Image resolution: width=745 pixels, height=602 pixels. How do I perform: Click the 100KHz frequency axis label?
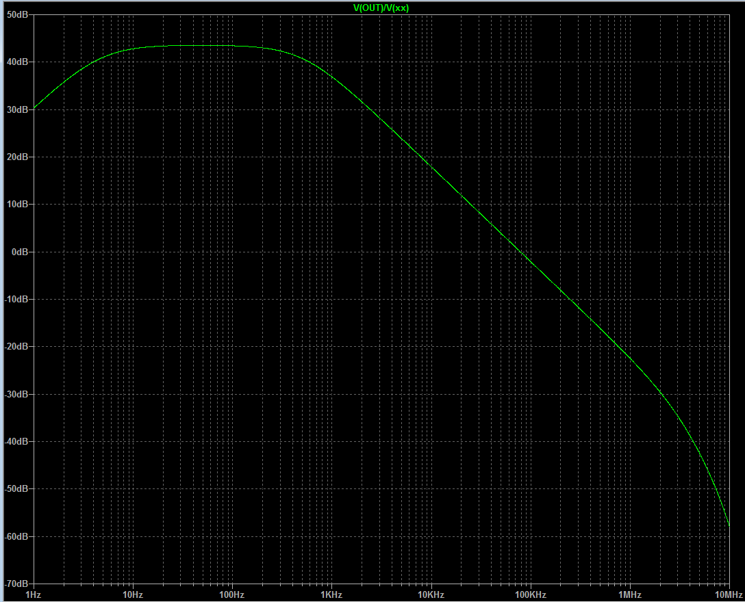coord(531,595)
